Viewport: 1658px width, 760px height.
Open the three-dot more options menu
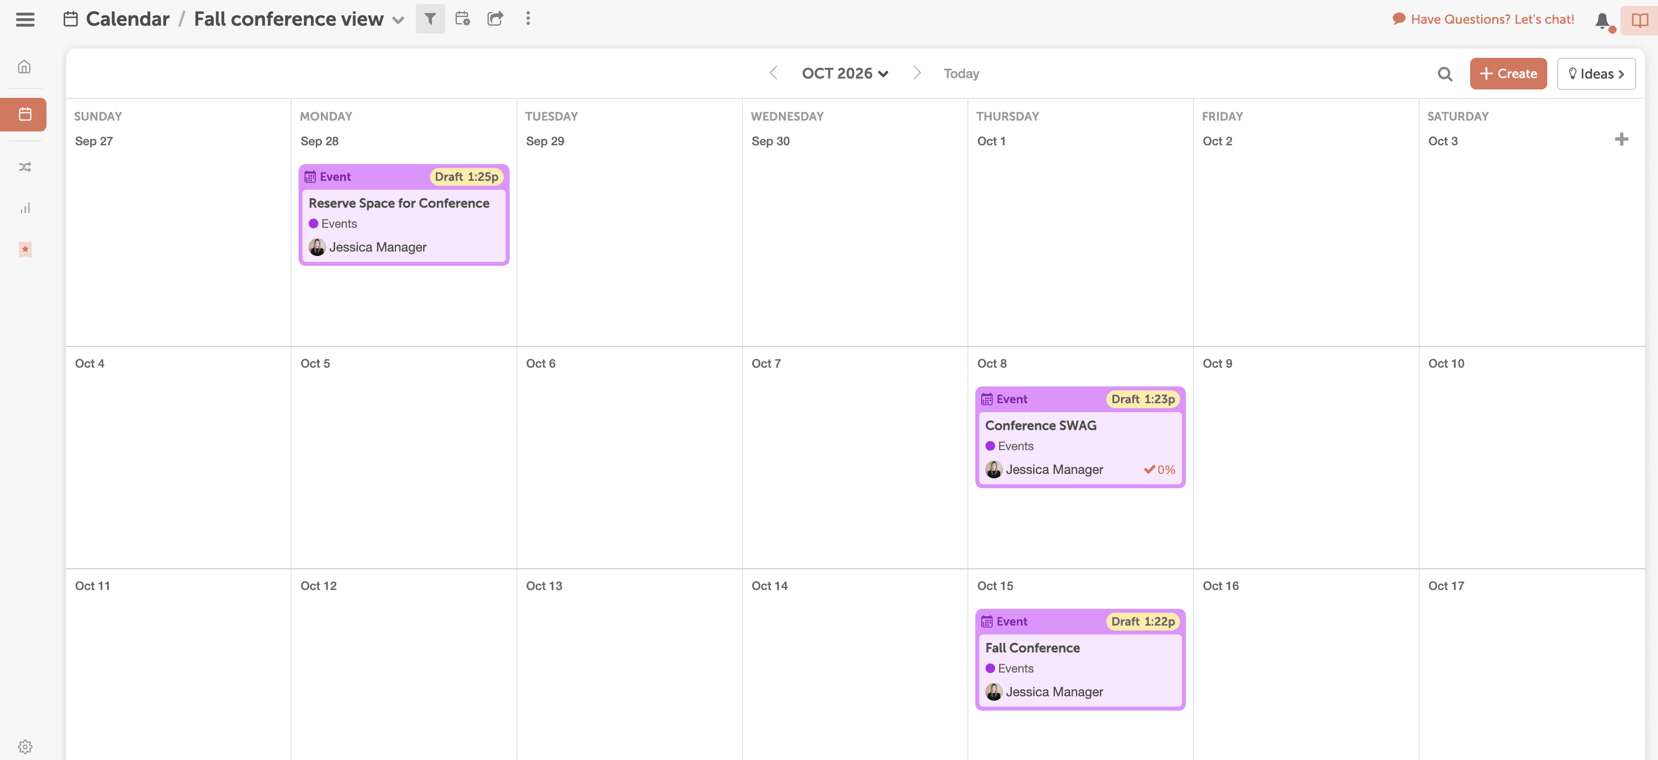(x=528, y=19)
